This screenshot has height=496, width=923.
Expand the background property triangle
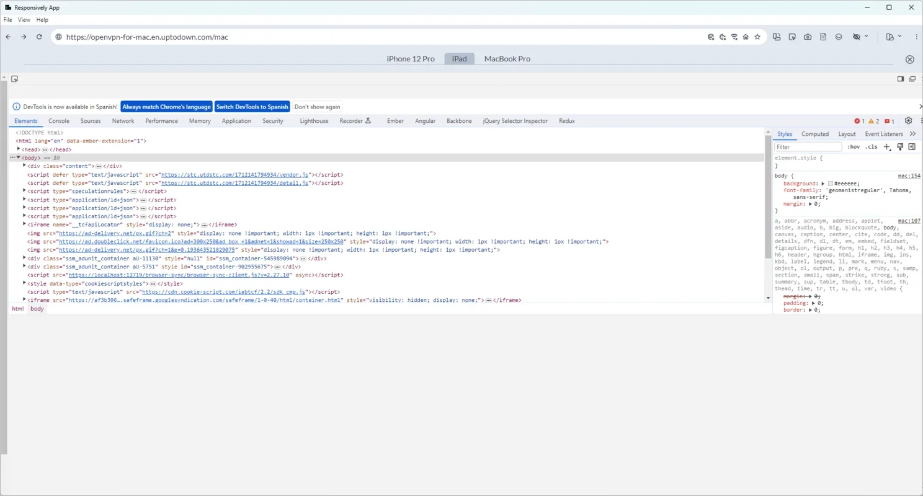tap(823, 184)
